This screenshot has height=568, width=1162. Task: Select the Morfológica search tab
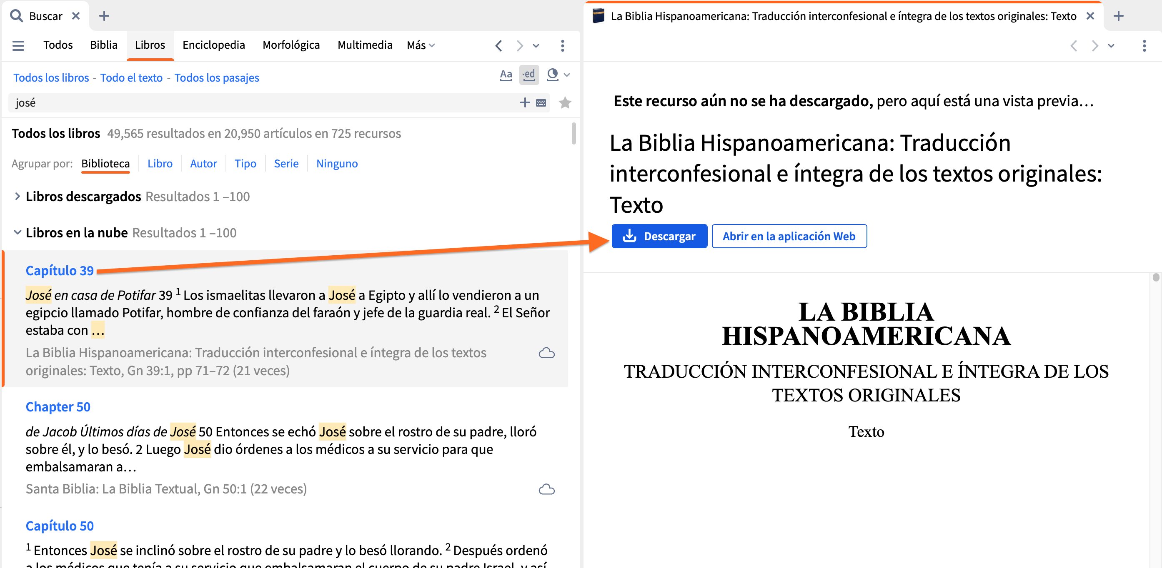291,45
